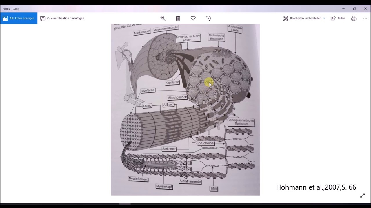371x208 pixels.
Task: Click the Fotos – 2.jpg window title
Action: pyautogui.click(x=11, y=9)
